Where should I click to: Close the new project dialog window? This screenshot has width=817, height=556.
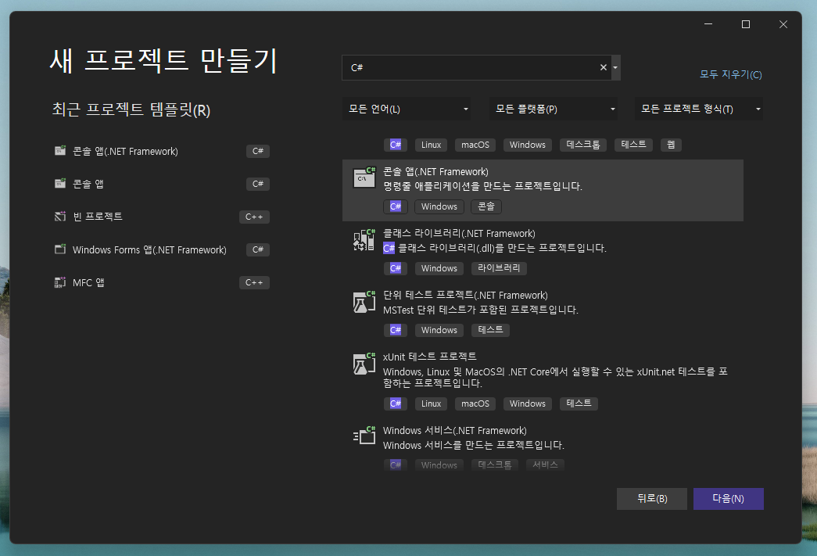[x=783, y=24]
